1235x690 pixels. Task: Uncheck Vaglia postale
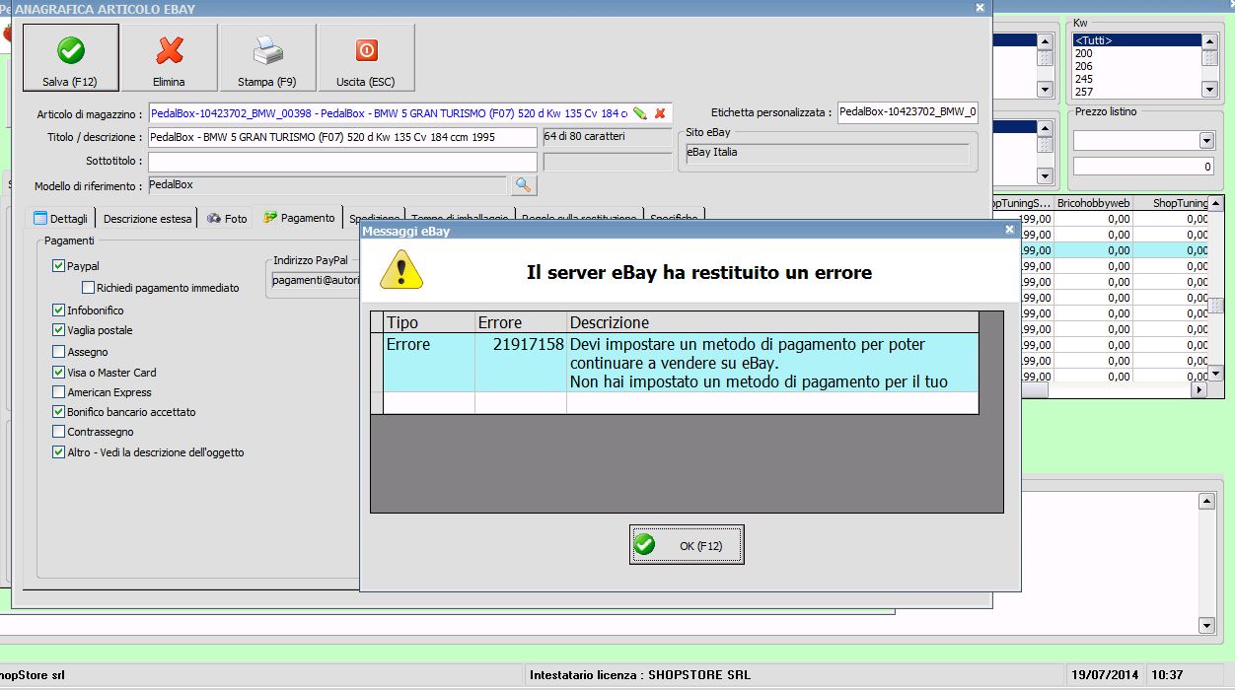pos(59,330)
